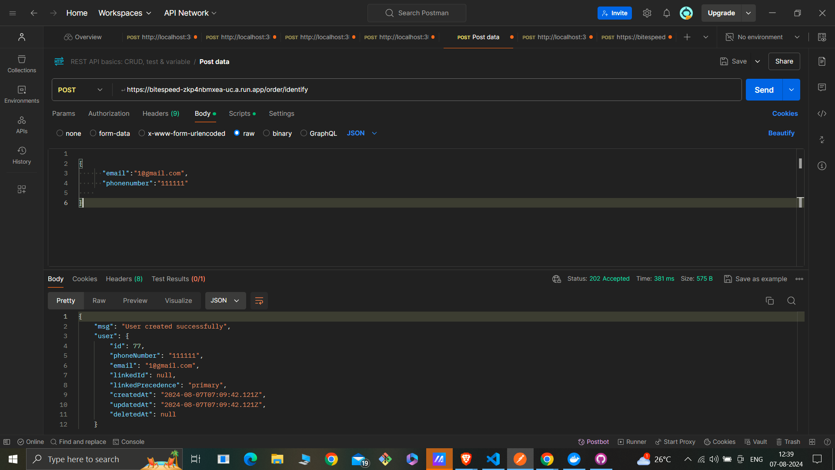Switch to the Headers tab

[x=160, y=113]
